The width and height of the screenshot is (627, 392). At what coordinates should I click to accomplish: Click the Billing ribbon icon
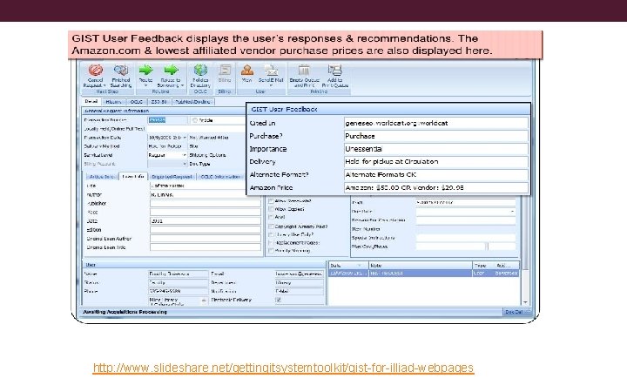click(225, 71)
